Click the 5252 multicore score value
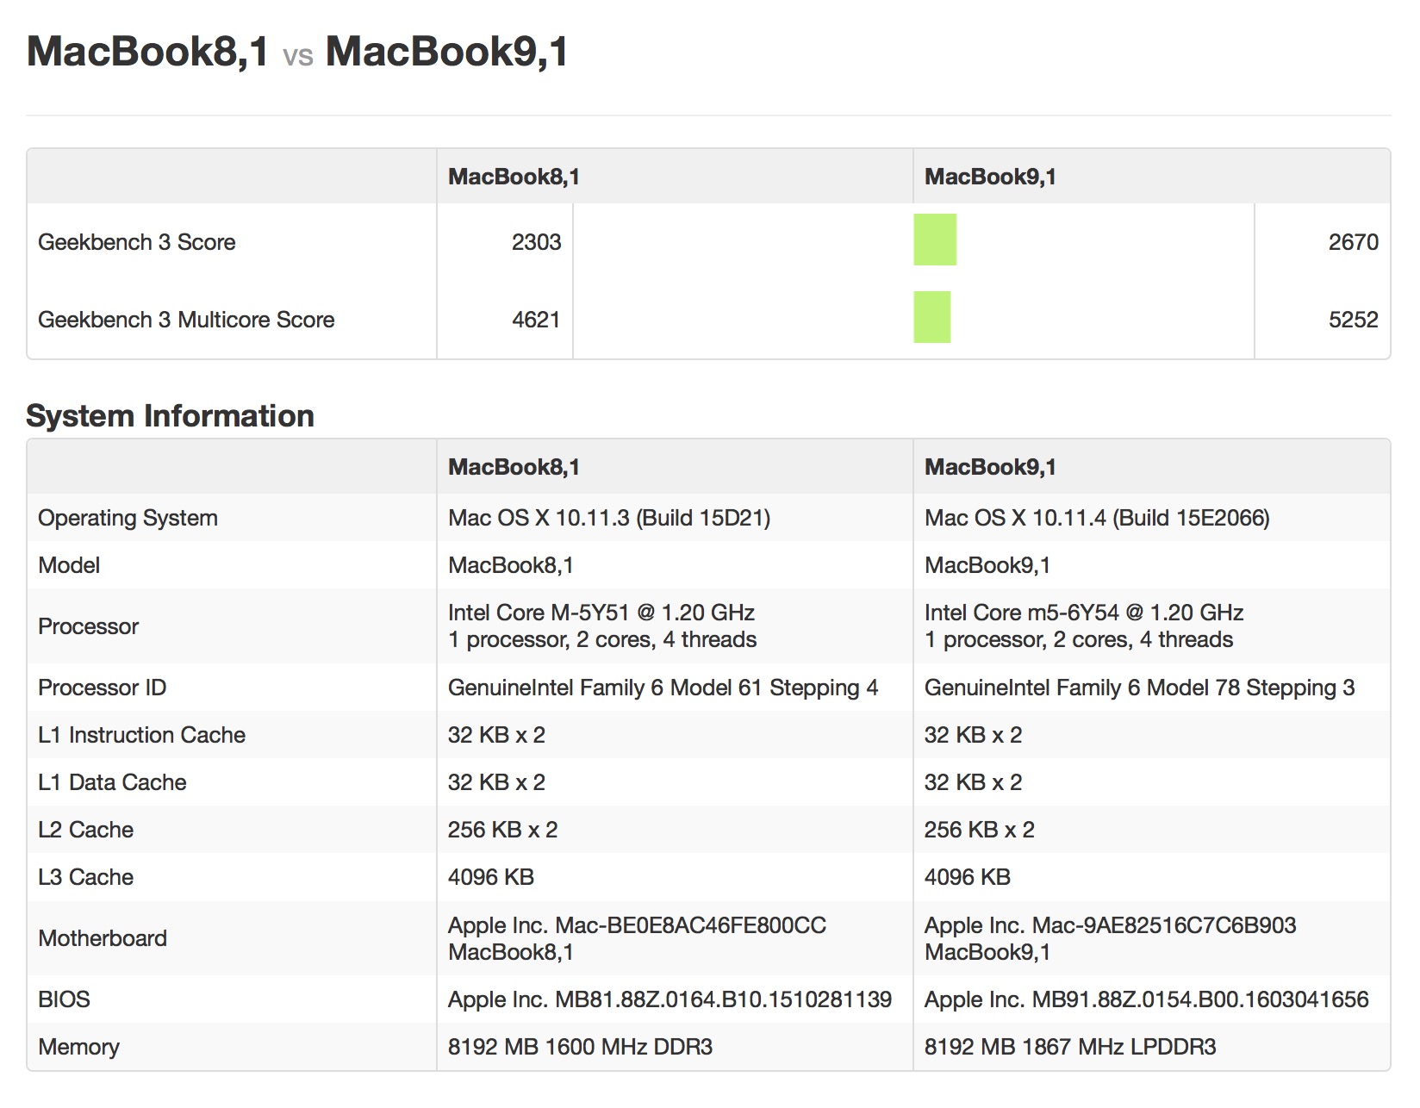The image size is (1420, 1108). pyautogui.click(x=1353, y=320)
